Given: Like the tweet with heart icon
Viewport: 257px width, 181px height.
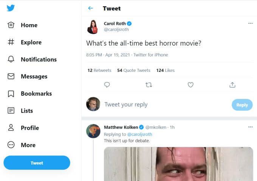Looking at the screenshot, I should point(190,85).
